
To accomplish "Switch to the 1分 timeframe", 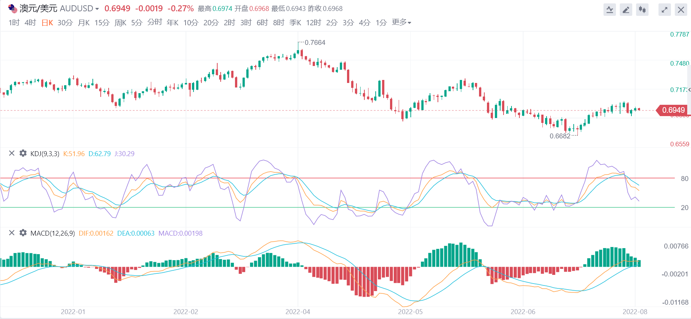I will pos(381,23).
